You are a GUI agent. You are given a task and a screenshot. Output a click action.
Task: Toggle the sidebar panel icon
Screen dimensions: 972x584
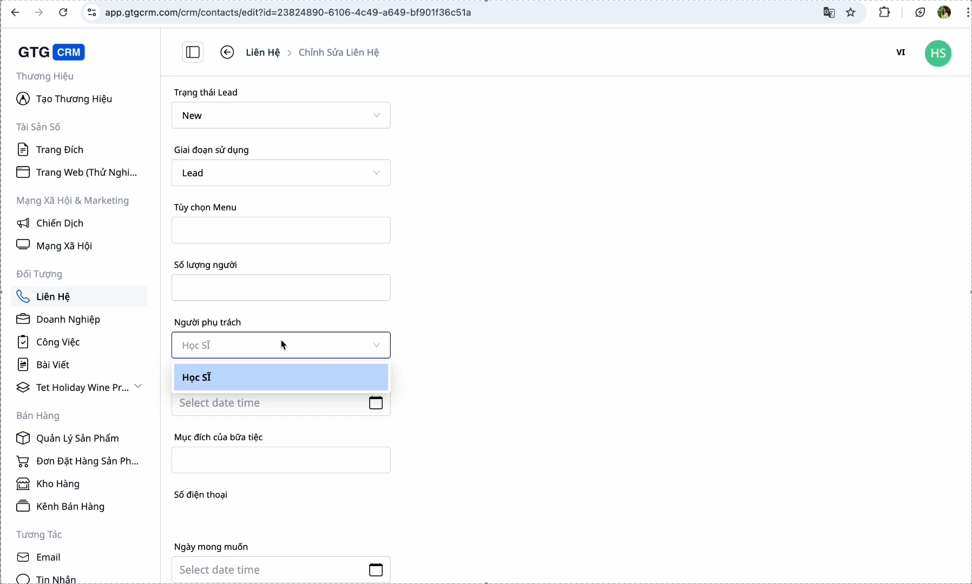(x=193, y=52)
